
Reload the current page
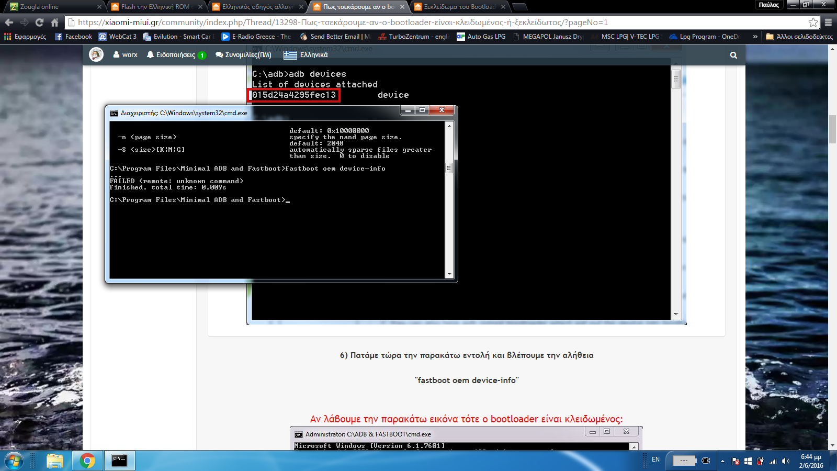[39, 23]
